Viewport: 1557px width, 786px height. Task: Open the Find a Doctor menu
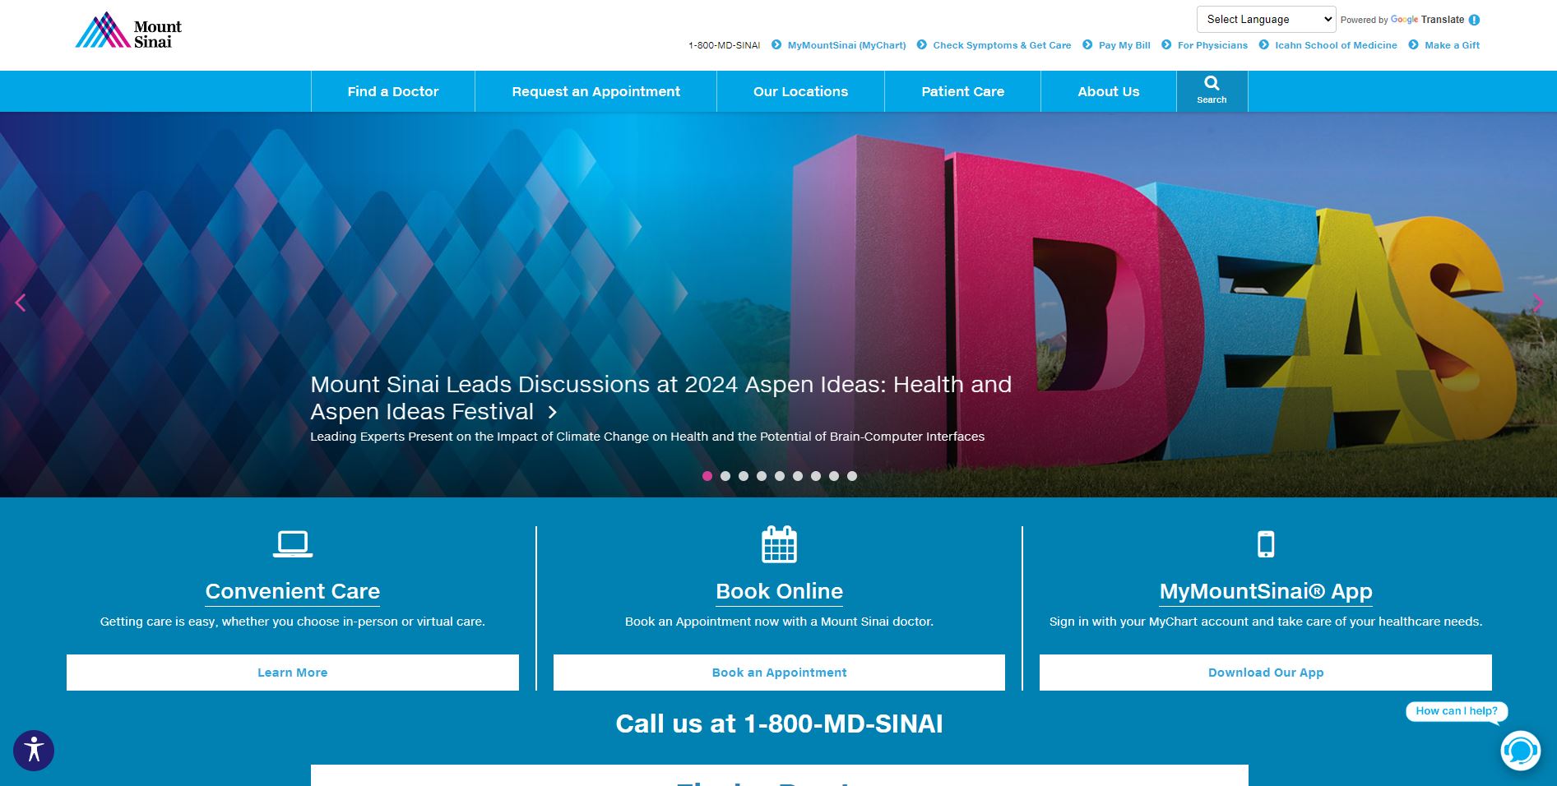point(392,91)
